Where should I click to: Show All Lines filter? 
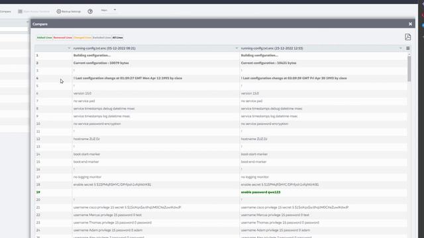pyautogui.click(x=118, y=38)
